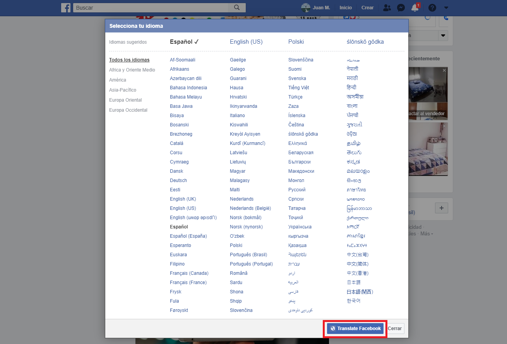Click the Translate Facebook button
Screen dimensions: 507x344
[355, 329]
